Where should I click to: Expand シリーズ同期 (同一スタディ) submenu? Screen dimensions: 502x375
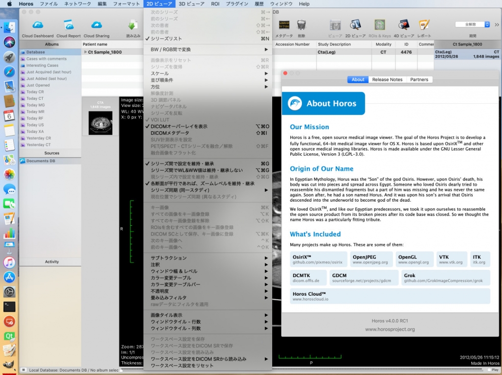[208, 190]
